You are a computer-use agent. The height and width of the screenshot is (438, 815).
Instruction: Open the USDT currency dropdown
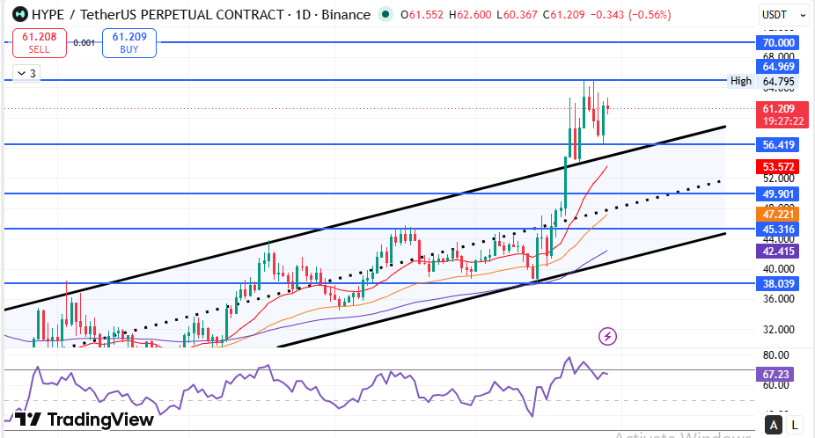(783, 15)
